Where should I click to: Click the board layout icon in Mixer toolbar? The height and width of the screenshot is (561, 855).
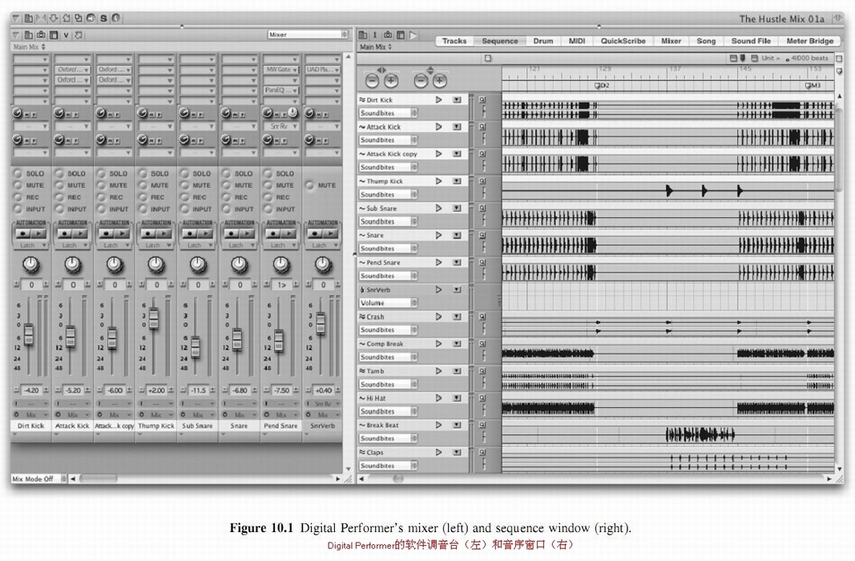[54, 35]
